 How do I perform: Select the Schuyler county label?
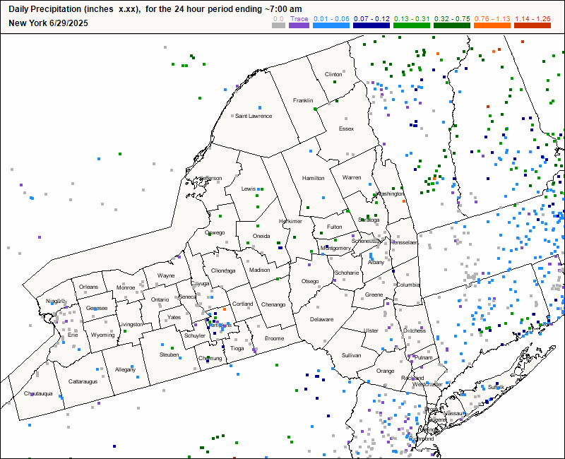coord(195,335)
